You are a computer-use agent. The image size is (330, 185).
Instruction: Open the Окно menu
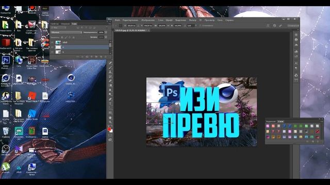220,20
